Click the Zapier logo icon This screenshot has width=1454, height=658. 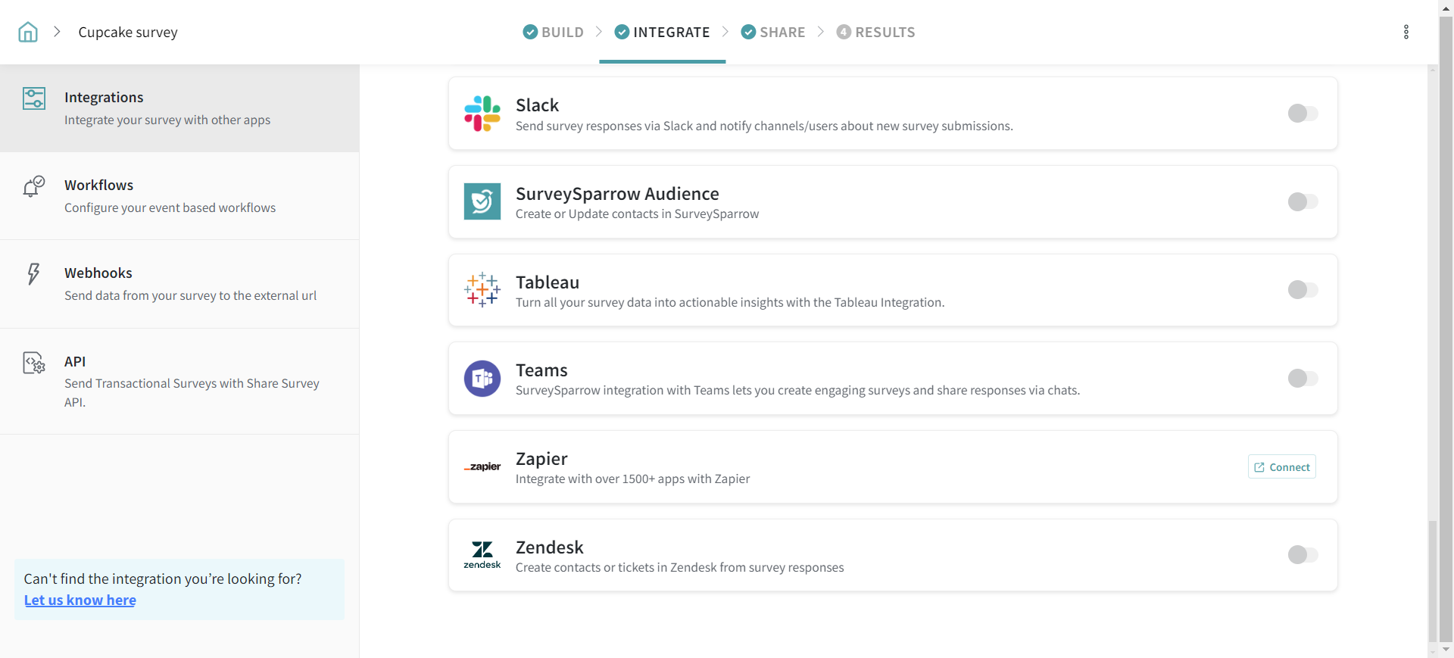(482, 466)
